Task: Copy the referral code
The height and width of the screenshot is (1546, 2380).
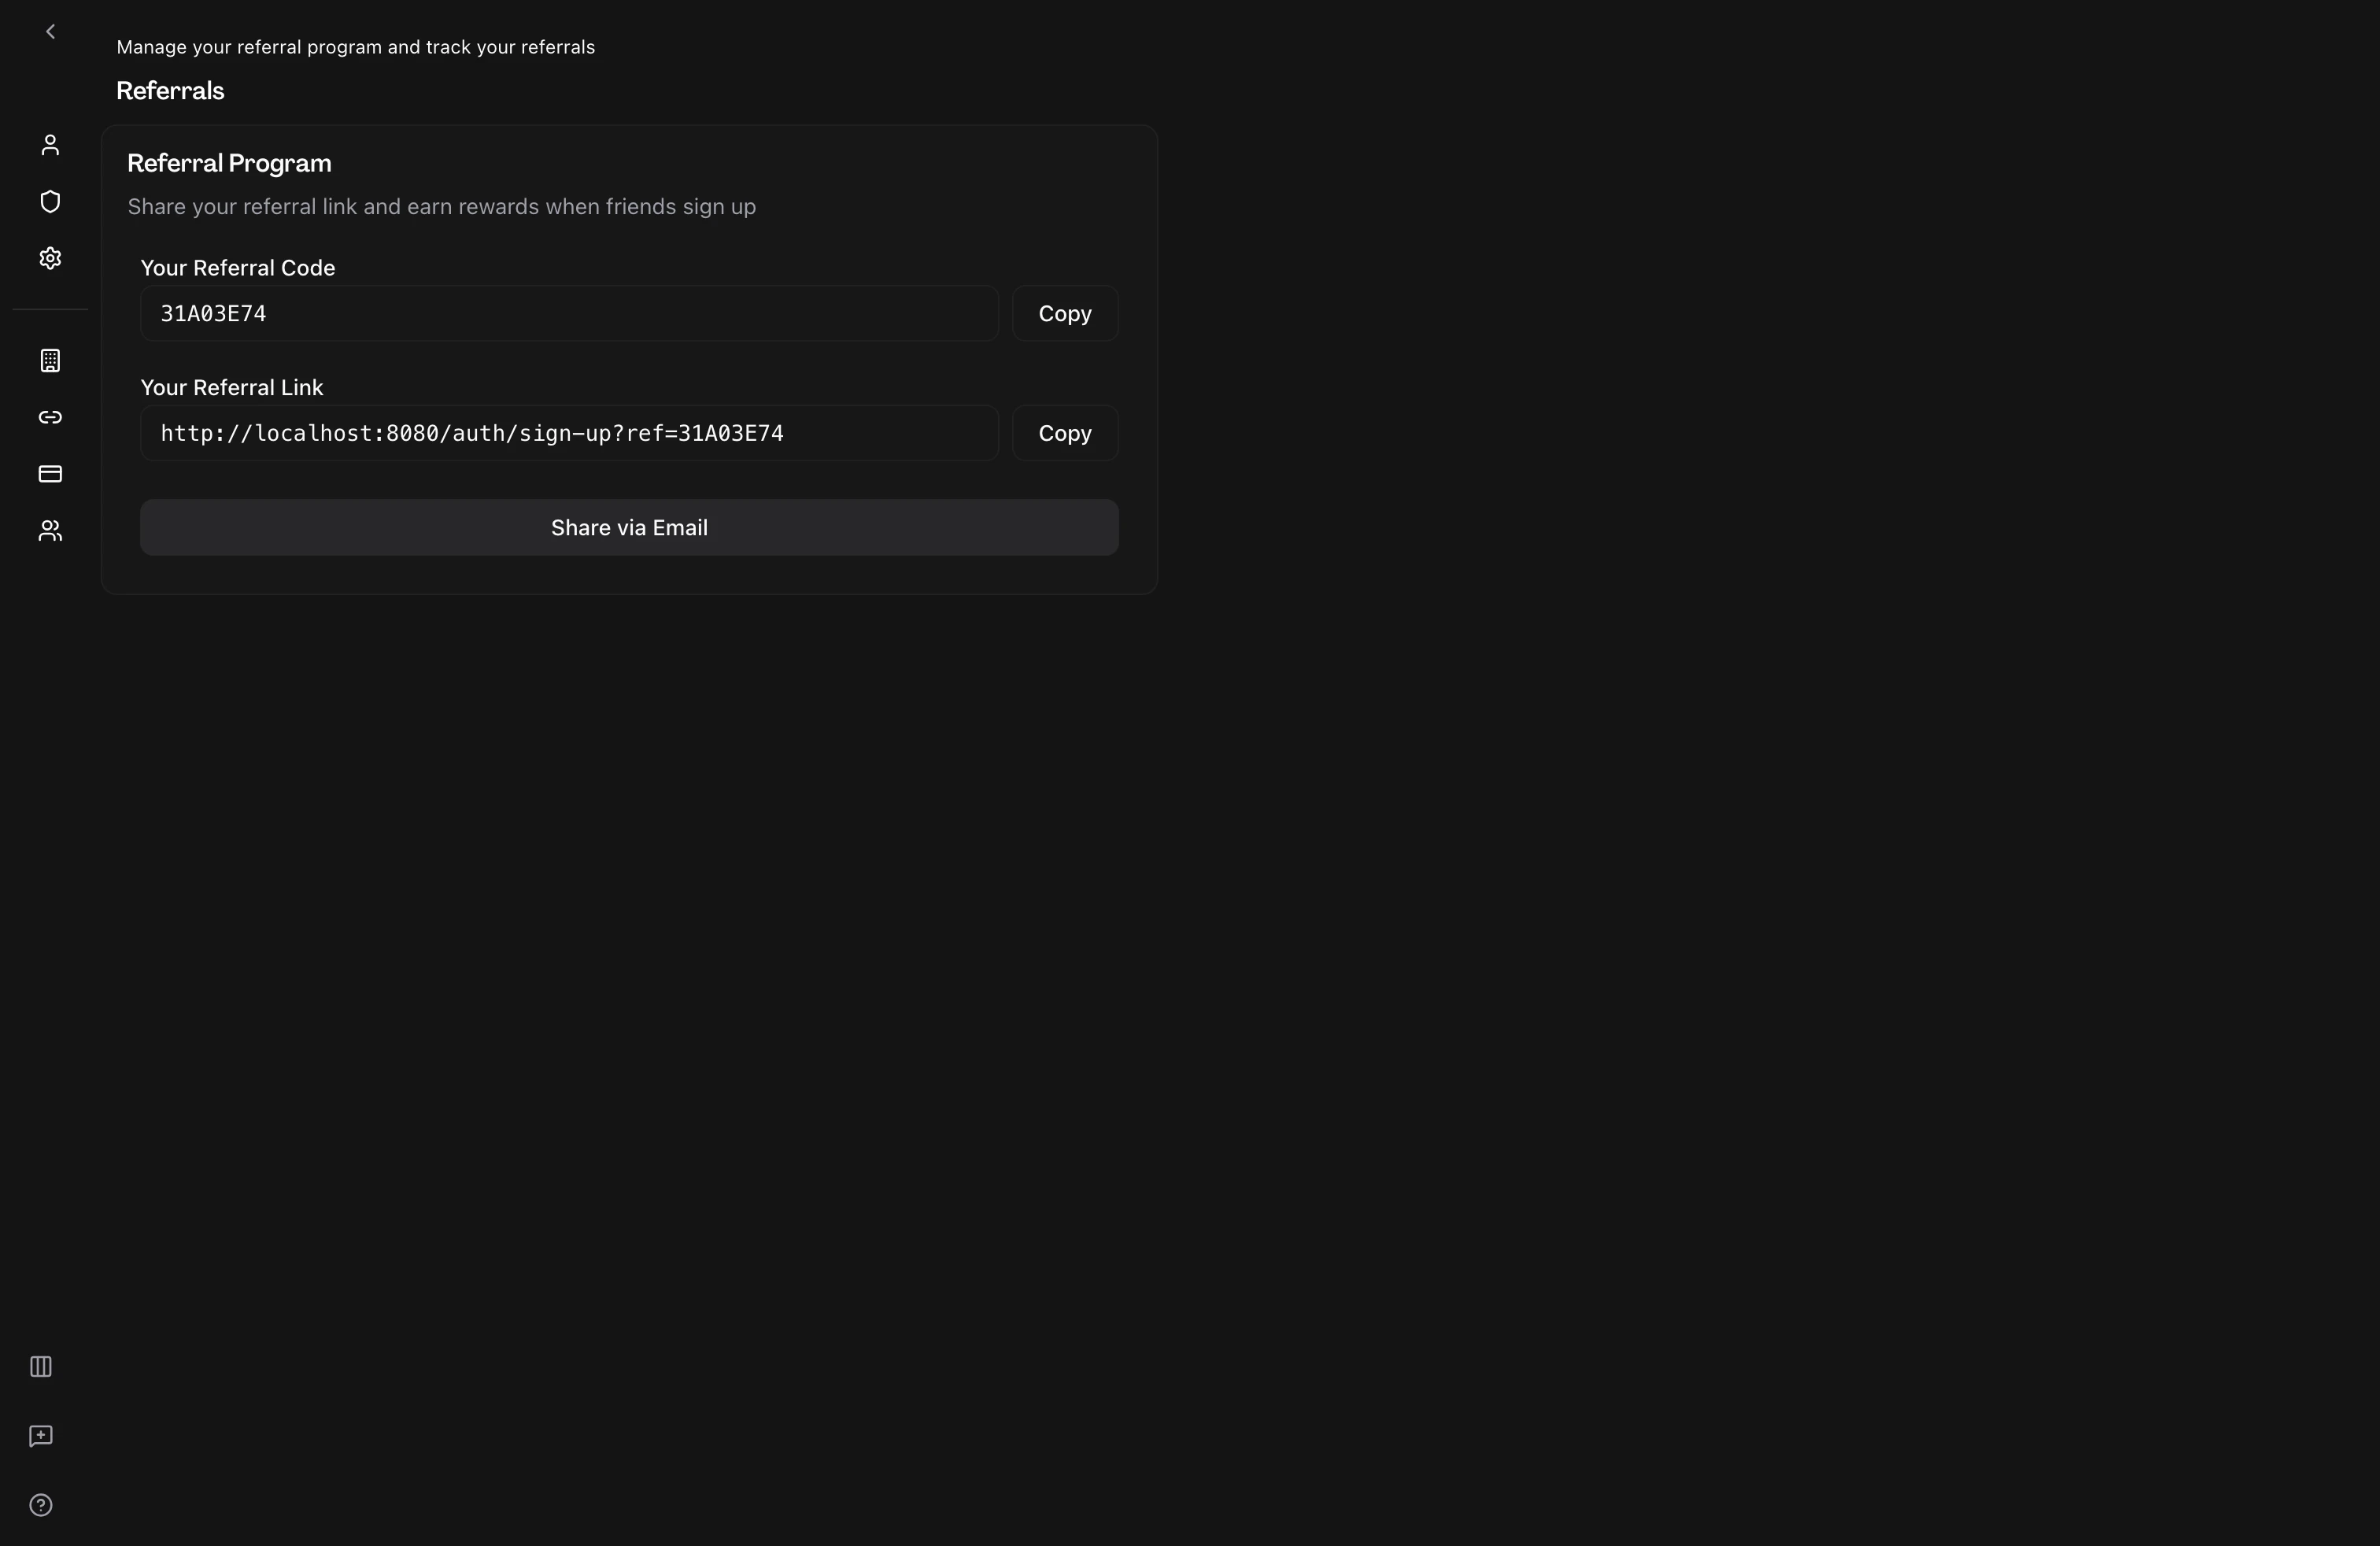Action: coord(1065,313)
